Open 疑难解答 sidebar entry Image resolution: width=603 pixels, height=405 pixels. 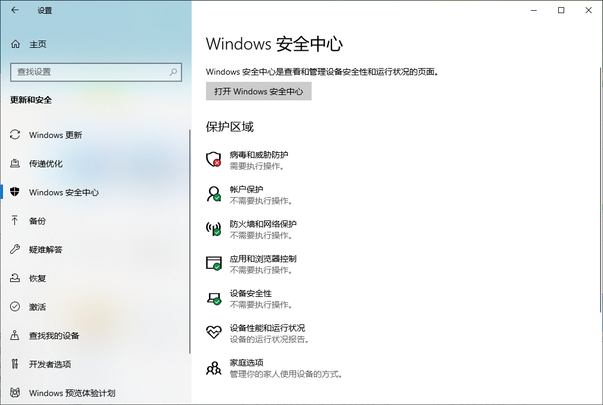[45, 250]
